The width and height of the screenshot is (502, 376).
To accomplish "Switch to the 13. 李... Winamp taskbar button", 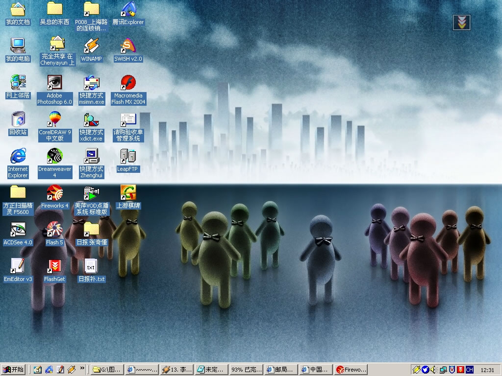I will pos(176,370).
